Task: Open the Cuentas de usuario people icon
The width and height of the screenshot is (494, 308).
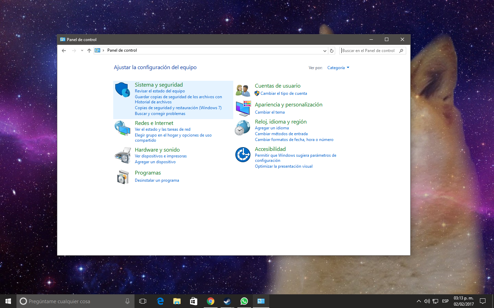Action: [243, 90]
